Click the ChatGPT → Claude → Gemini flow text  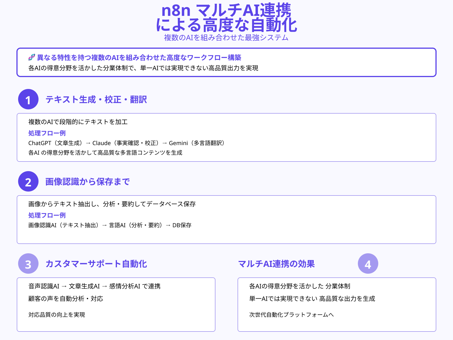click(x=127, y=143)
